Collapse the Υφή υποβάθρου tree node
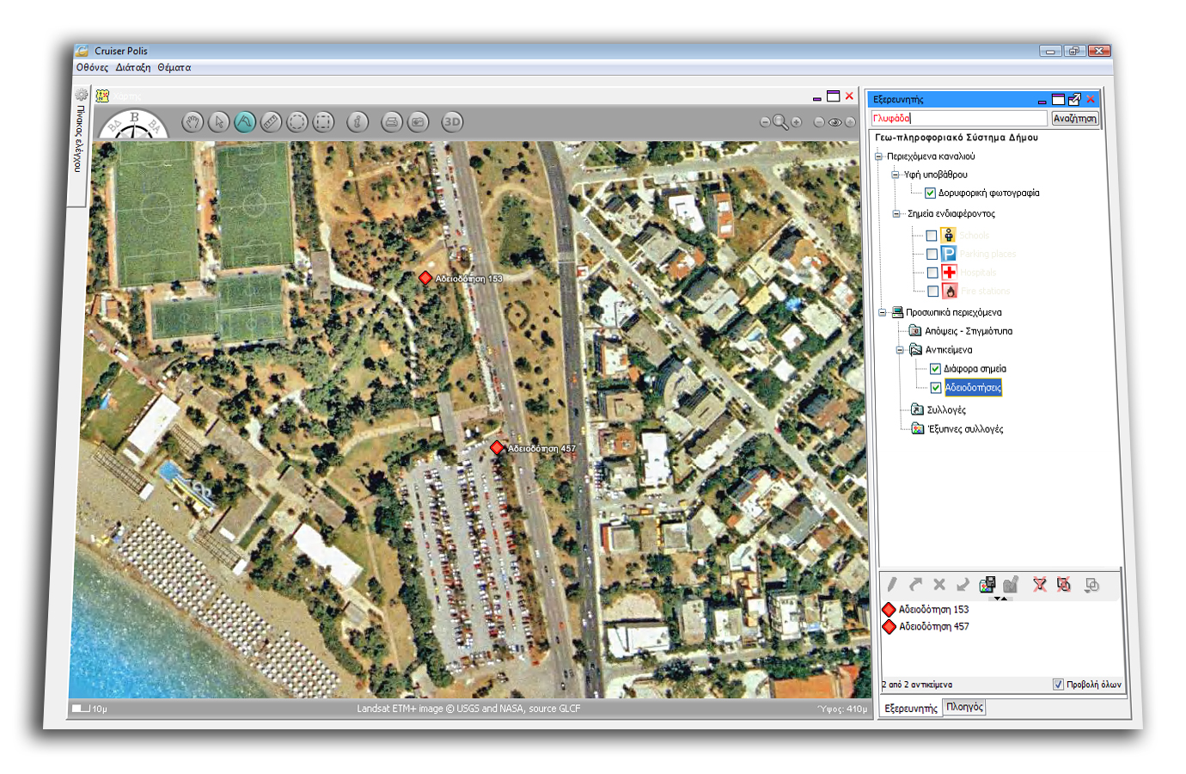 (x=895, y=174)
